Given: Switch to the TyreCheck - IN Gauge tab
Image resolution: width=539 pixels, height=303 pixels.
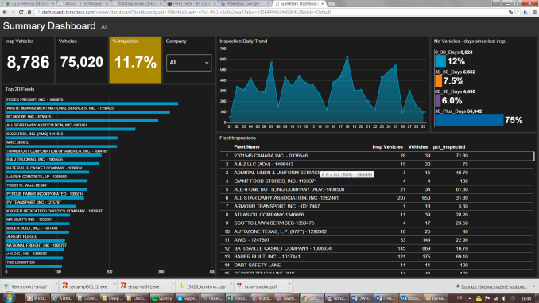Looking at the screenshot, I should 192,3.
